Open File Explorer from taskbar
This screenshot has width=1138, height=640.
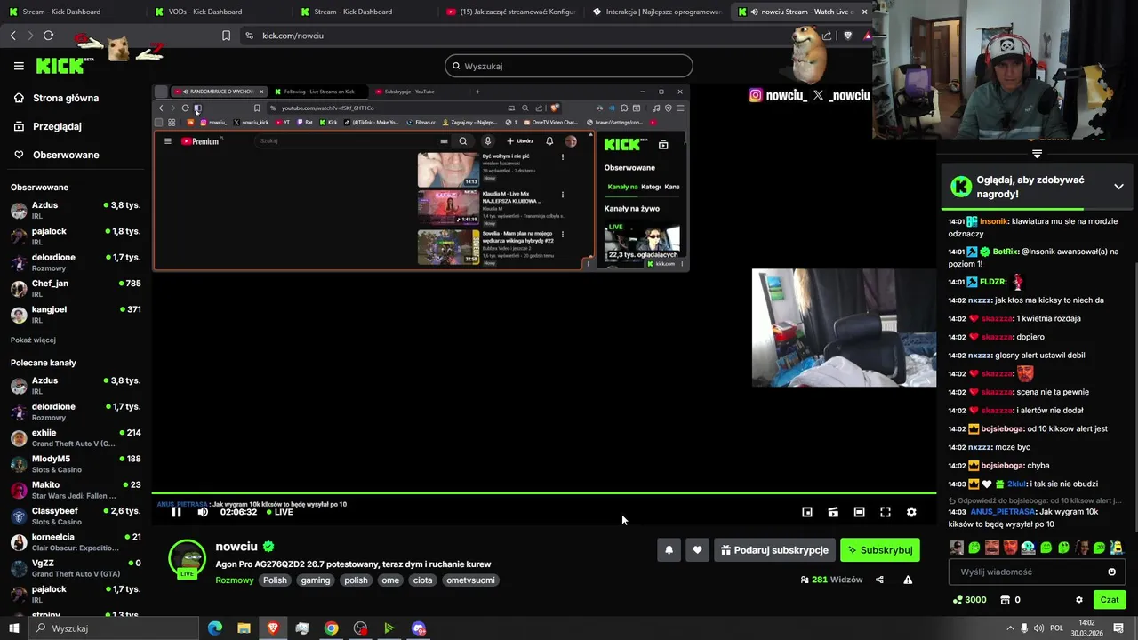click(244, 628)
